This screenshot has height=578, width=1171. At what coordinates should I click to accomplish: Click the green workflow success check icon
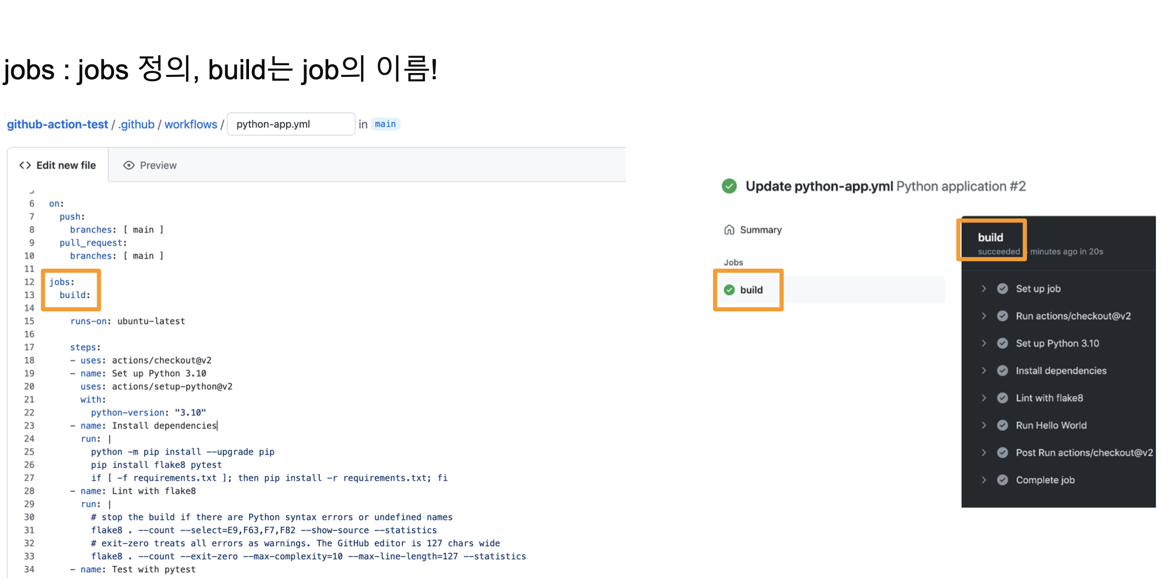(x=729, y=186)
